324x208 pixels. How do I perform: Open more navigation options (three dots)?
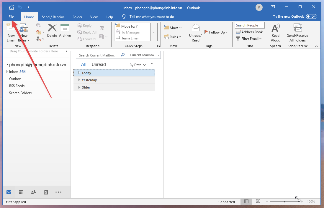pos(58,192)
